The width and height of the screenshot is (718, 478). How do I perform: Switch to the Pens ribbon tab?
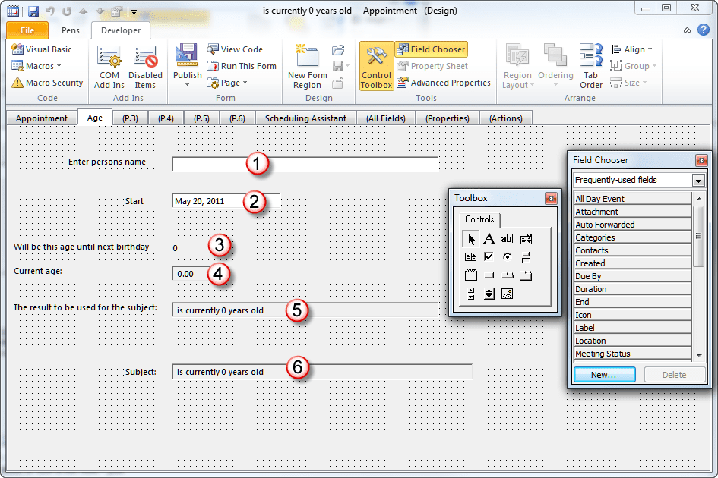pos(71,30)
